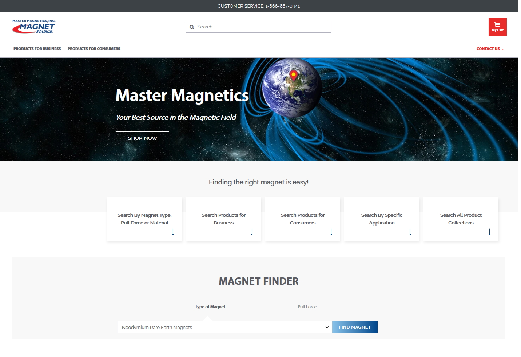Click the Magnet Source logo
Screen dimensions: 521x357
[x=33, y=26]
